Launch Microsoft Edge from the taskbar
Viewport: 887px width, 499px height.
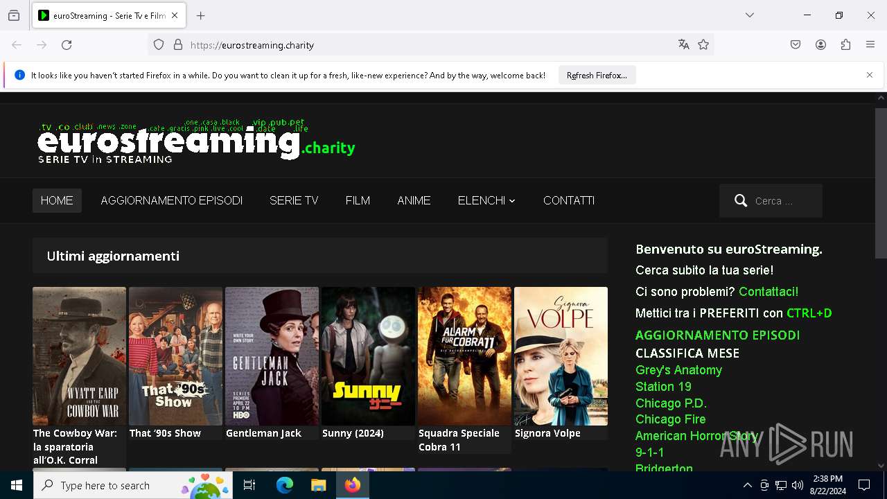point(285,485)
